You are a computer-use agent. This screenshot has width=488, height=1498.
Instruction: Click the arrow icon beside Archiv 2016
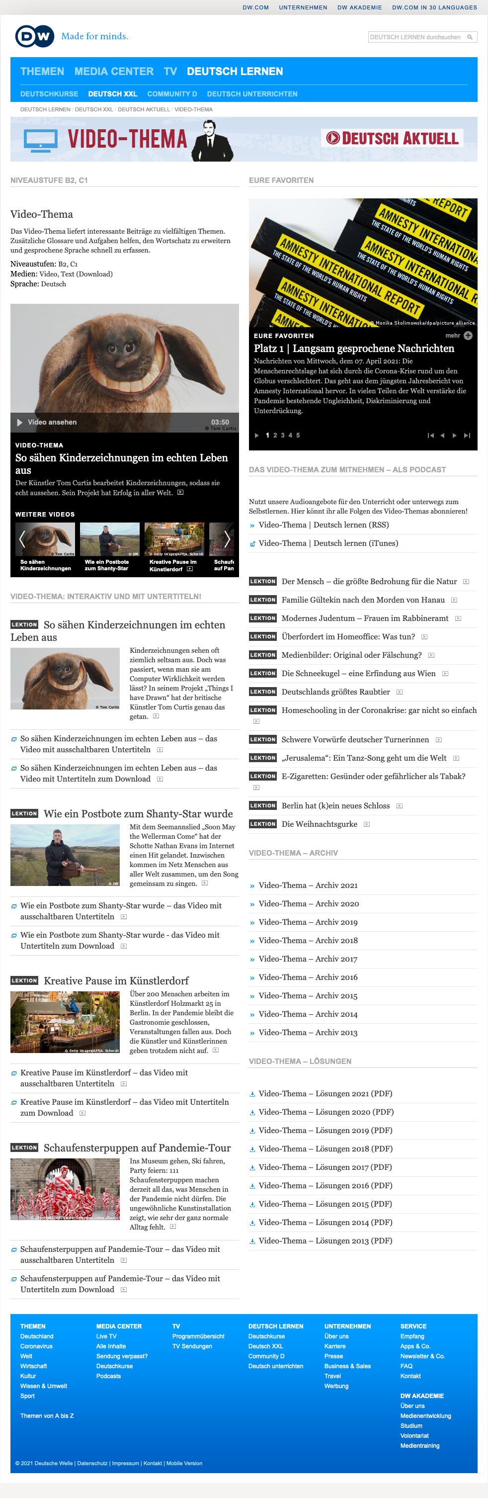252,978
